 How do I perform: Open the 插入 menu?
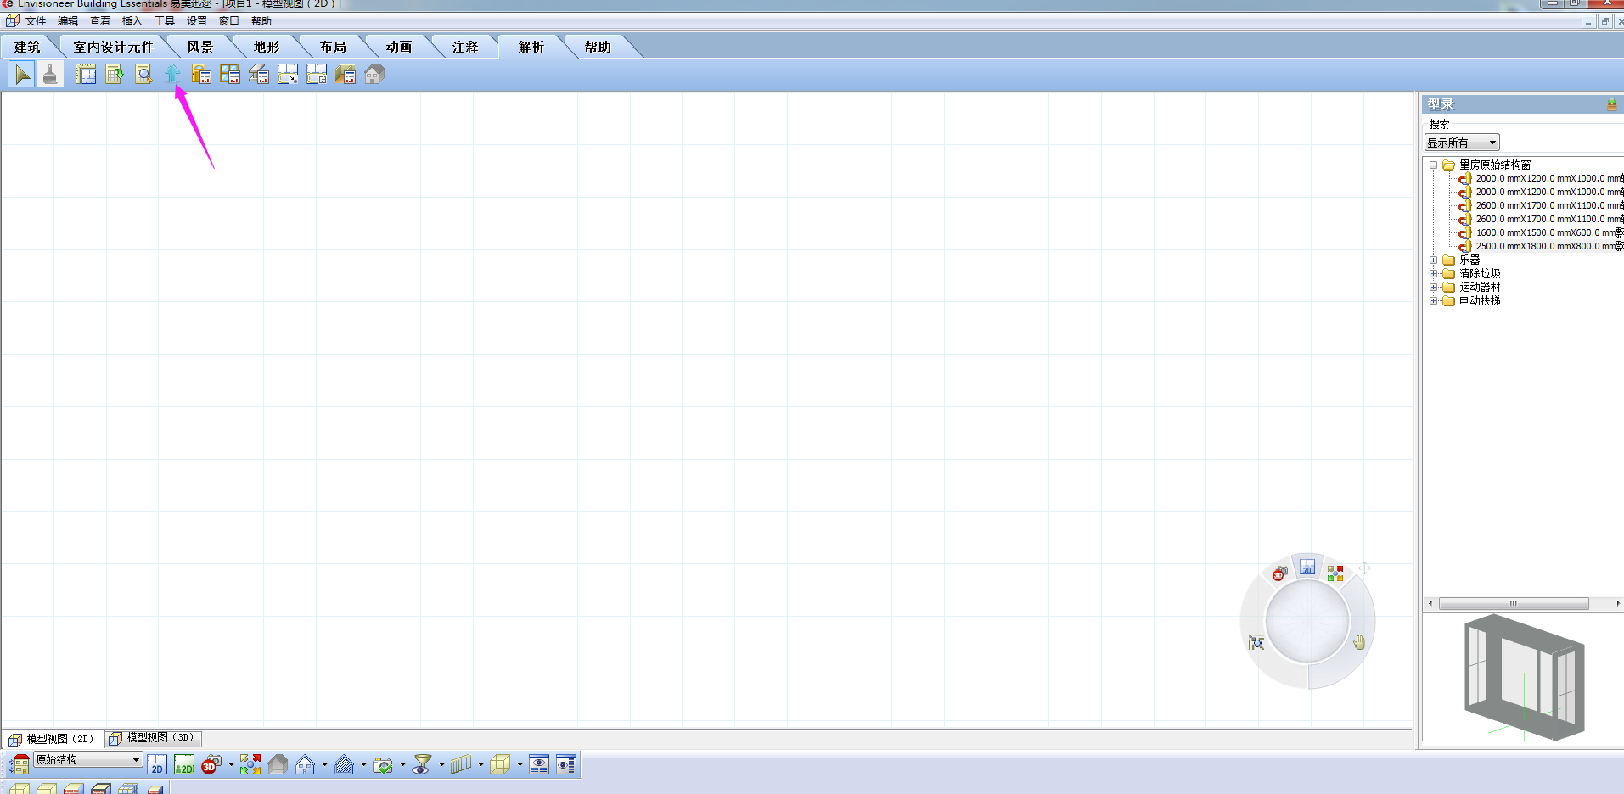tap(132, 21)
